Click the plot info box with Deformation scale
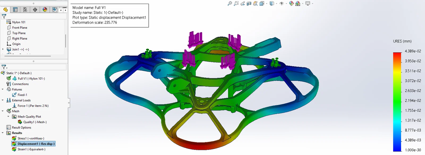 click(109, 15)
